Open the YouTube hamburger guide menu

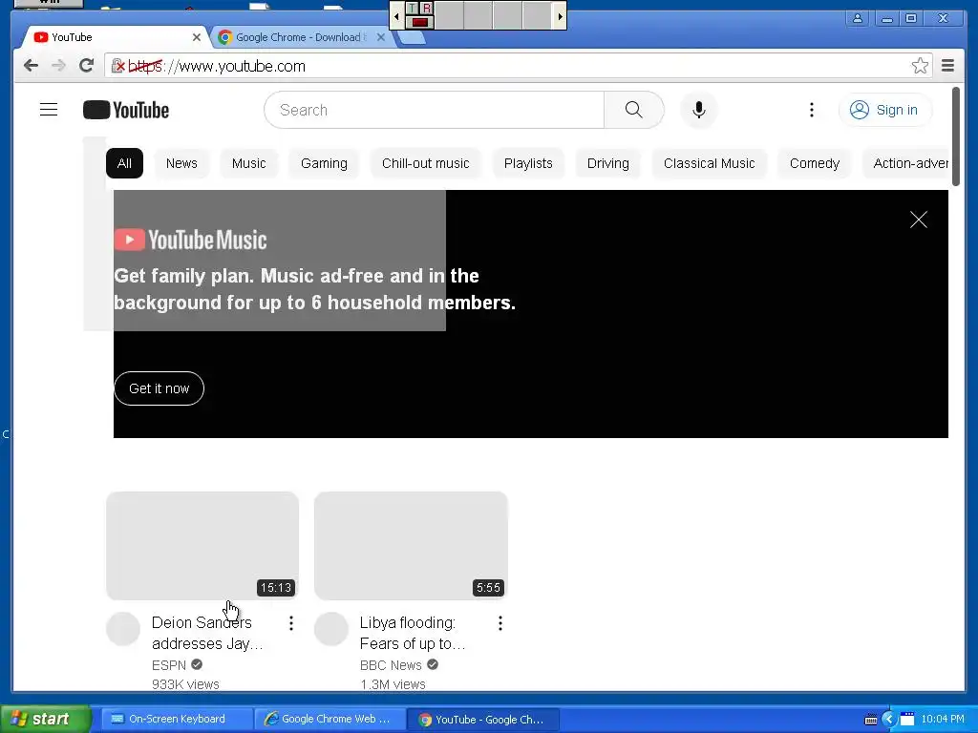[49, 110]
